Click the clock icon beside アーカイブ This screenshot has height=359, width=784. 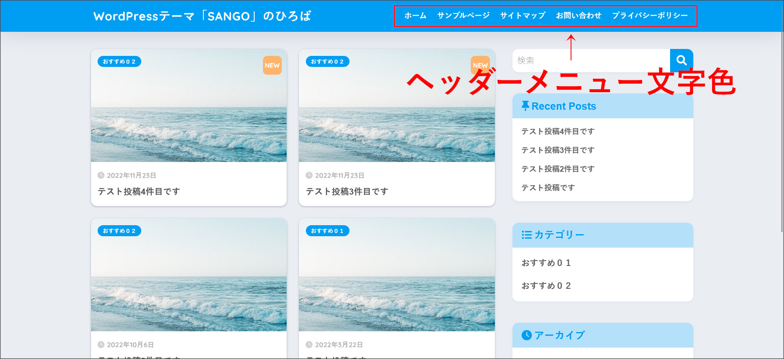coord(526,335)
